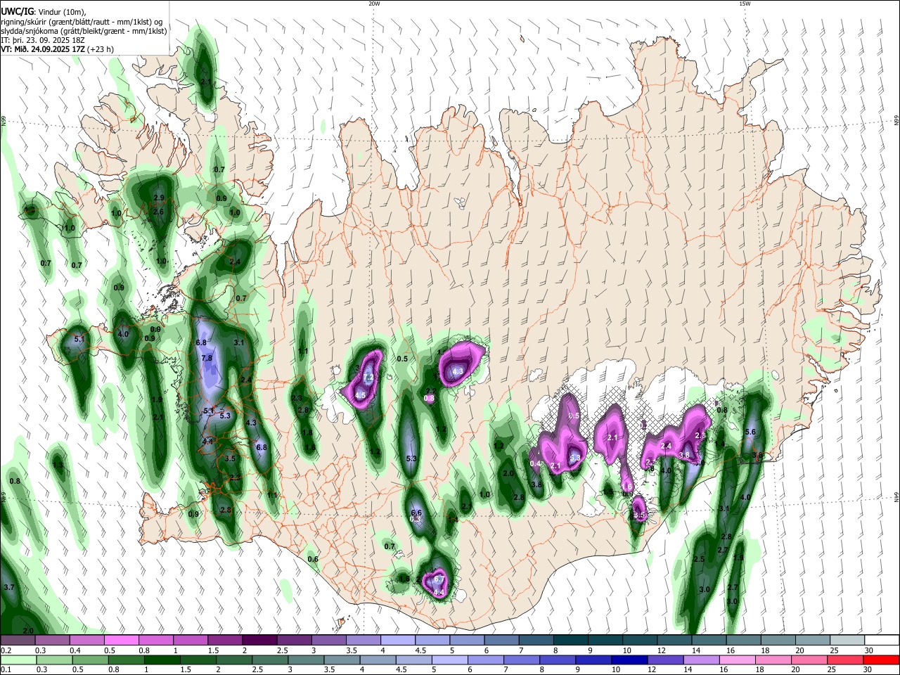Click the '6.6' precipitation value
The width and height of the screenshot is (900, 675).
point(416,513)
